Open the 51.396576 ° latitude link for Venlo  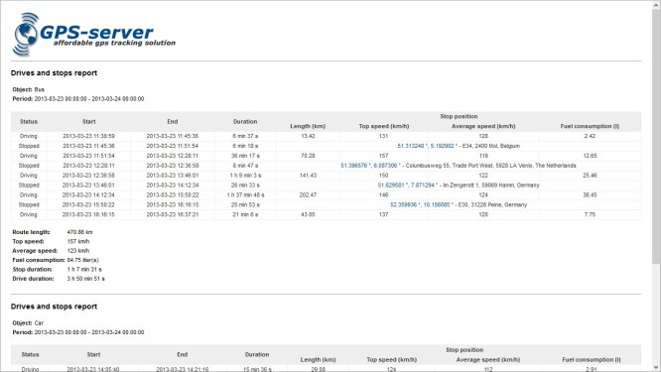coord(355,166)
